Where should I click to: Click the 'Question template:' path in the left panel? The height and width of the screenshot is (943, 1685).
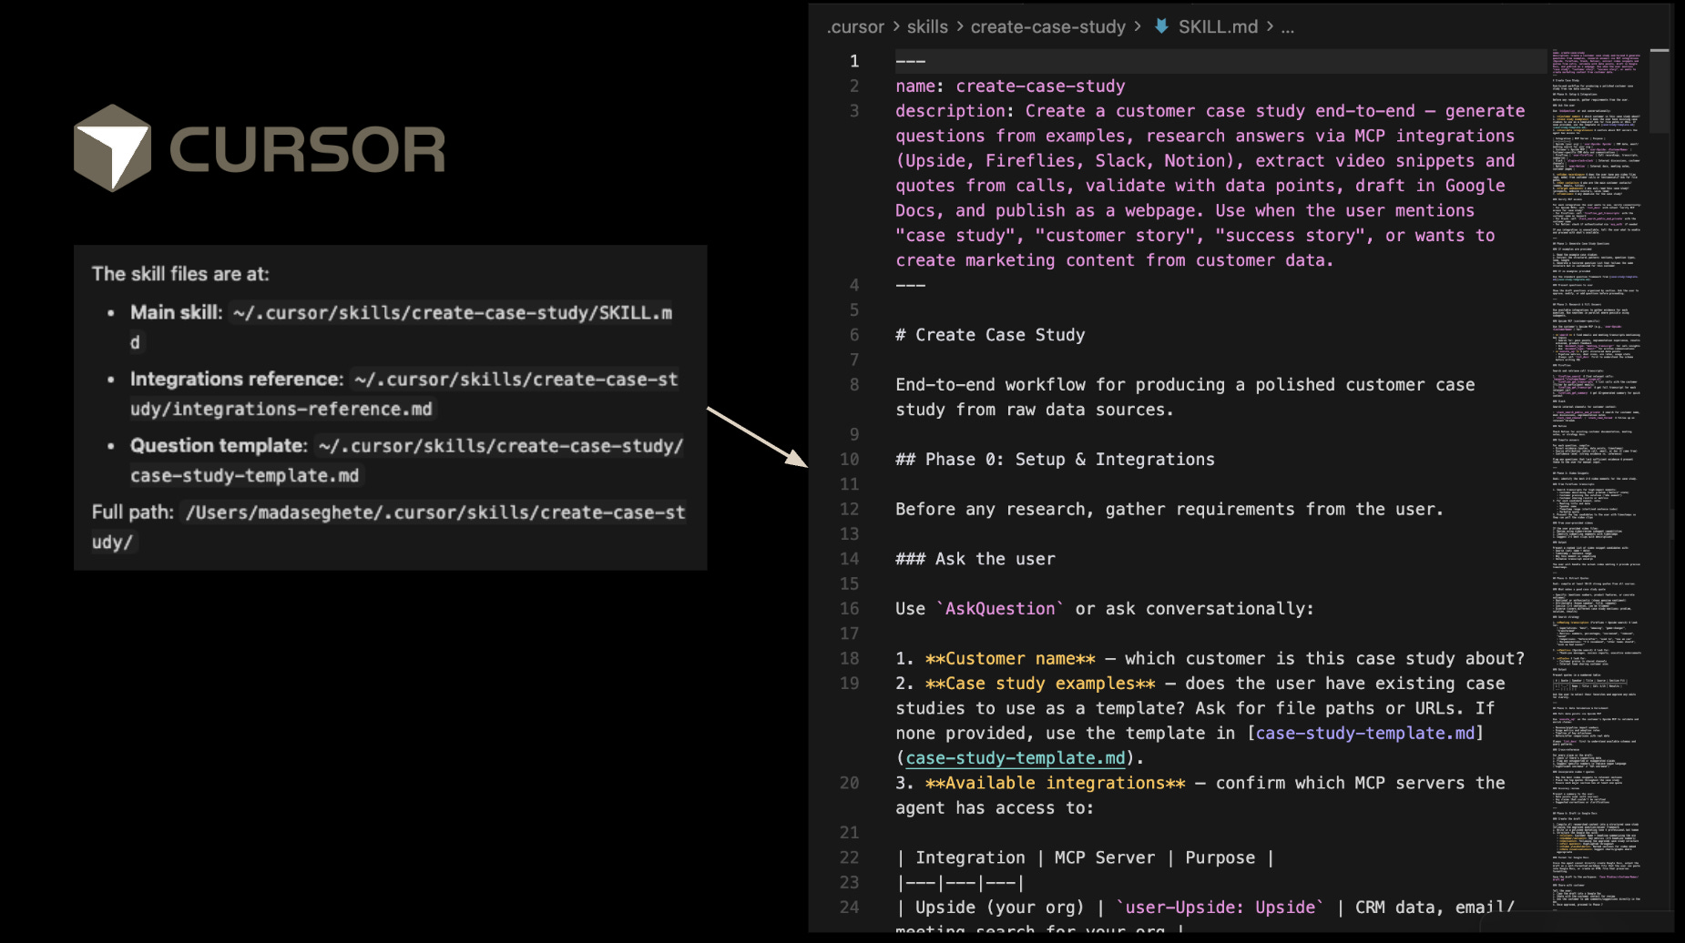pos(406,460)
